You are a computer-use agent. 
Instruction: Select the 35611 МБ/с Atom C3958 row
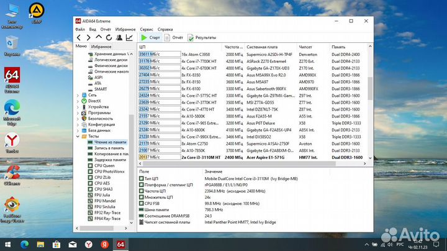(x=252, y=54)
